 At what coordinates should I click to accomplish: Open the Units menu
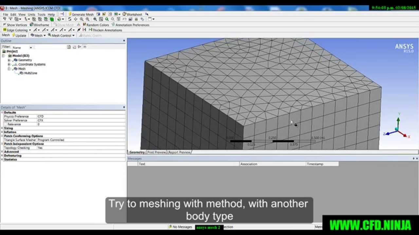pyautogui.click(x=31, y=14)
